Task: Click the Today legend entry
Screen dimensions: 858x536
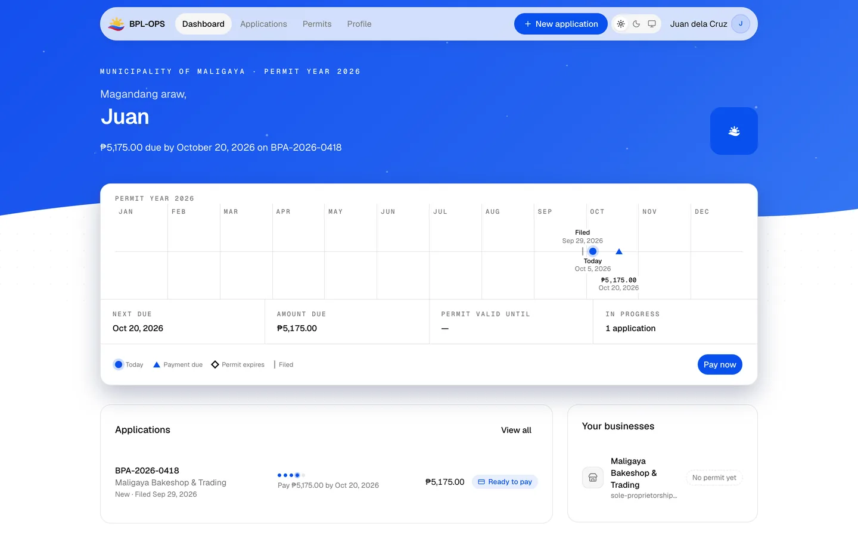Action: [129, 364]
